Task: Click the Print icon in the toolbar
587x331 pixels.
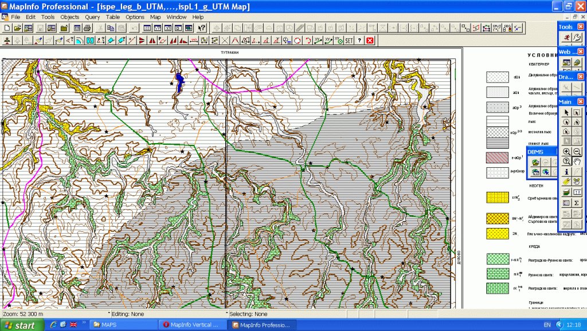Action: tap(86, 27)
